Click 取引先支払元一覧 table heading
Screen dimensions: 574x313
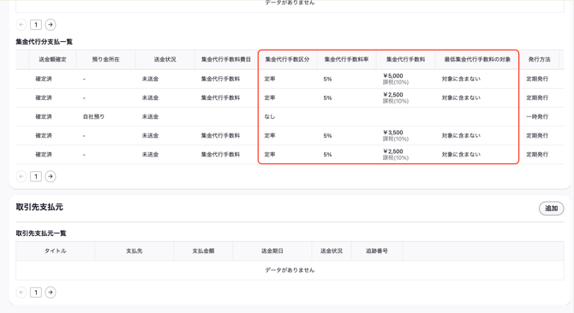pos(41,233)
